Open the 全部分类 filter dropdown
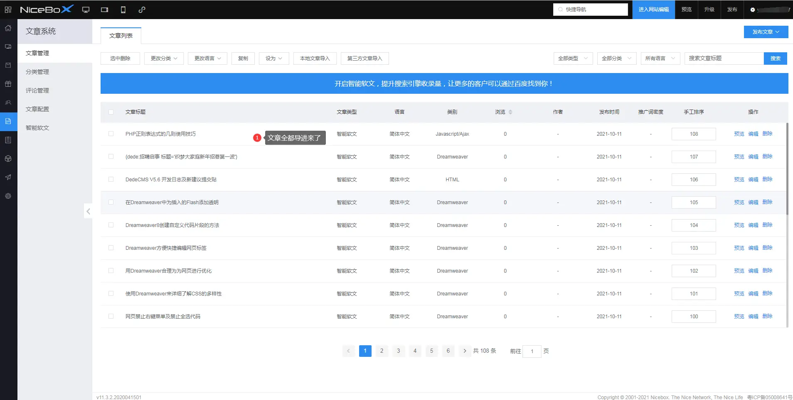This screenshot has height=400, width=793. (617, 59)
